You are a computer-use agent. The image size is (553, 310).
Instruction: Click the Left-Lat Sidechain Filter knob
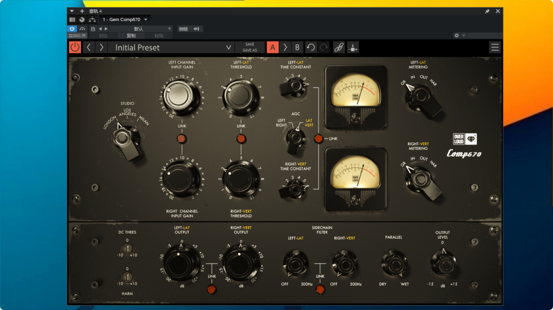pyautogui.click(x=295, y=264)
